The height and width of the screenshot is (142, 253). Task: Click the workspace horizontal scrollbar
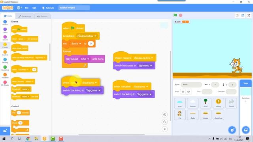click(x=111, y=135)
